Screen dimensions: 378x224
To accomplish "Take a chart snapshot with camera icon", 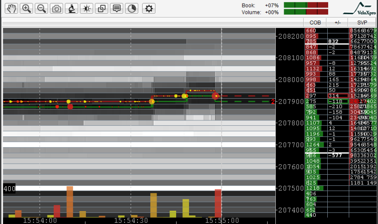I will point(56,9).
